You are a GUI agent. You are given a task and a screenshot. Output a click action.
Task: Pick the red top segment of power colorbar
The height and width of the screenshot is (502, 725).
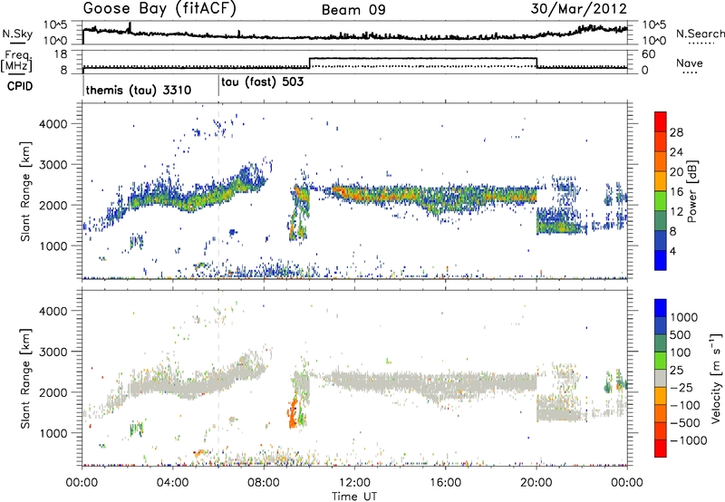[x=661, y=121]
